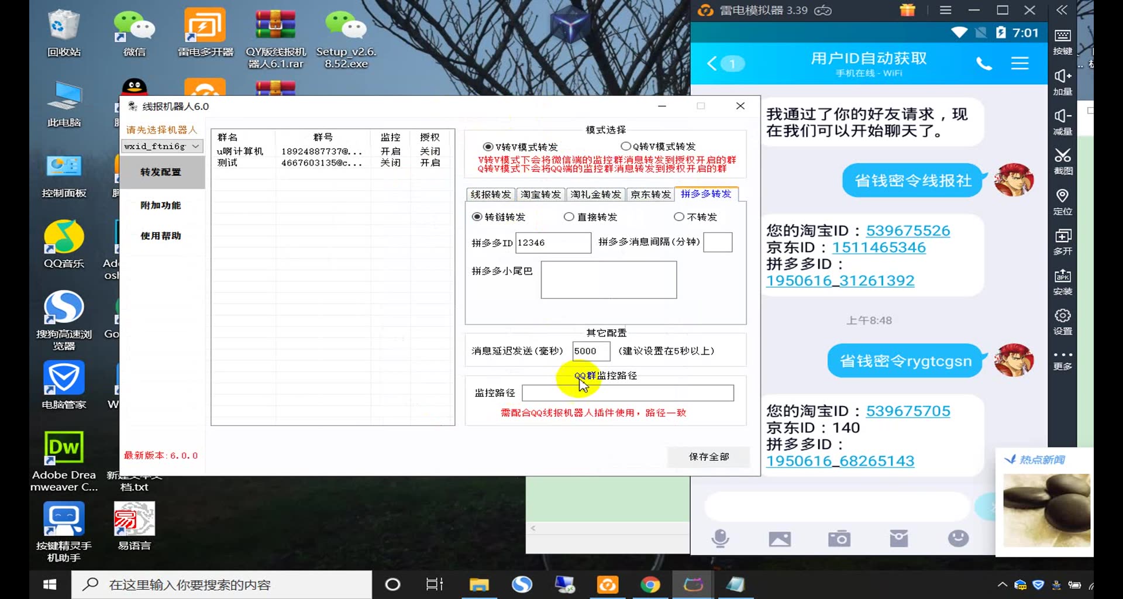Select 转链转发 radio option
The image size is (1123, 599).
point(498,217)
